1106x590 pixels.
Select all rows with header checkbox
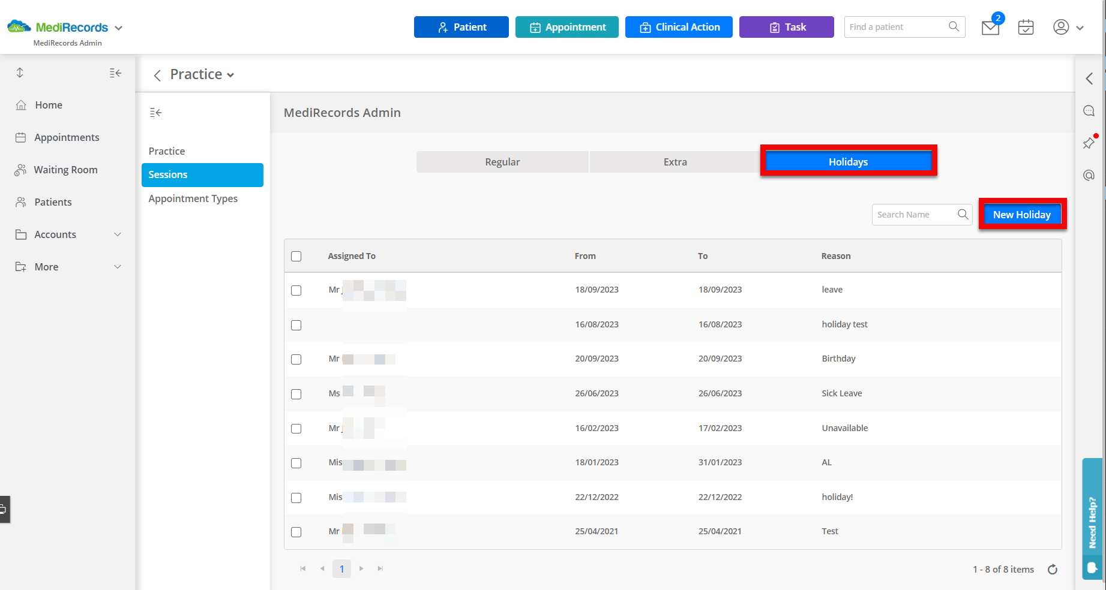click(296, 256)
